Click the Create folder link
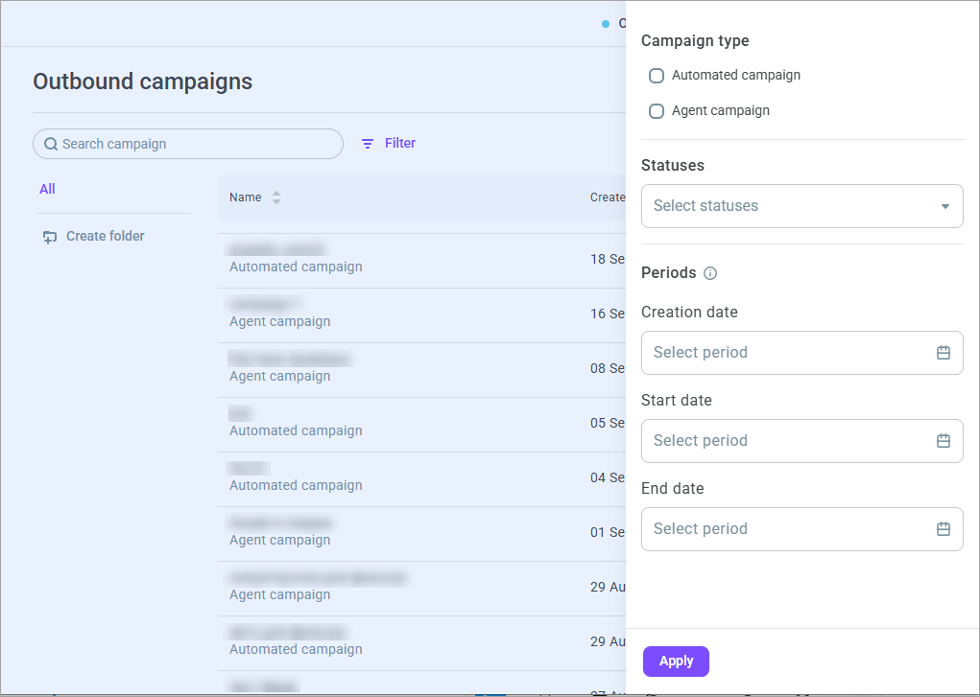This screenshot has height=697, width=980. (105, 236)
